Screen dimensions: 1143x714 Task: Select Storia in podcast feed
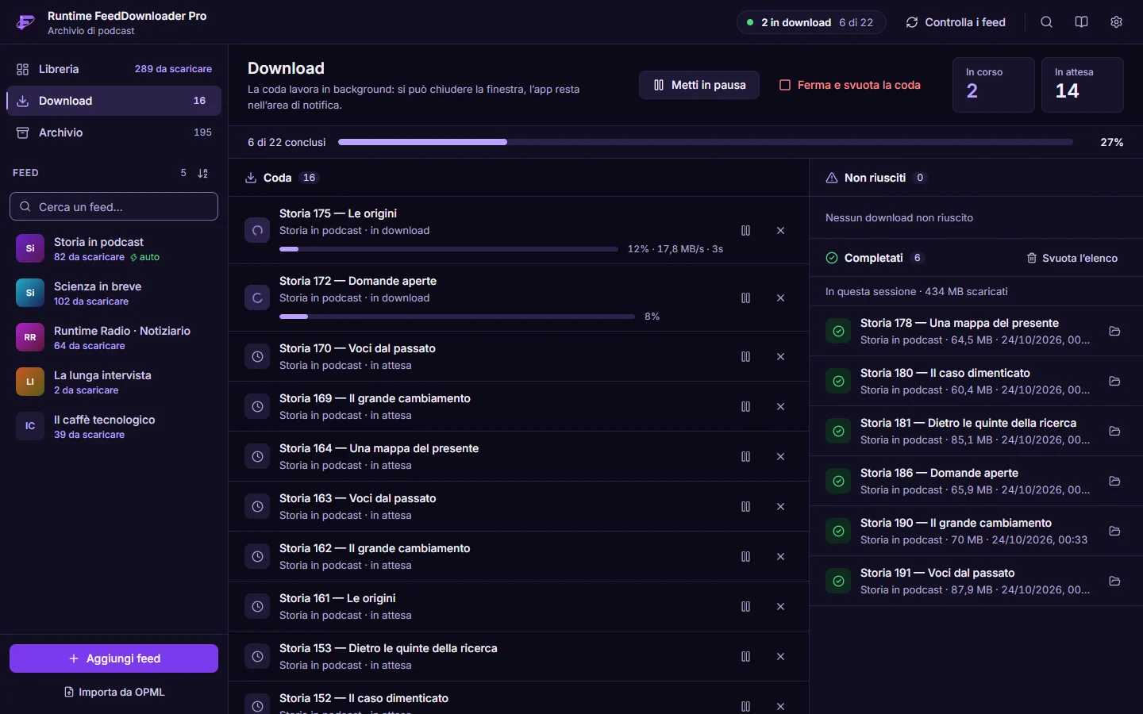tap(114, 248)
